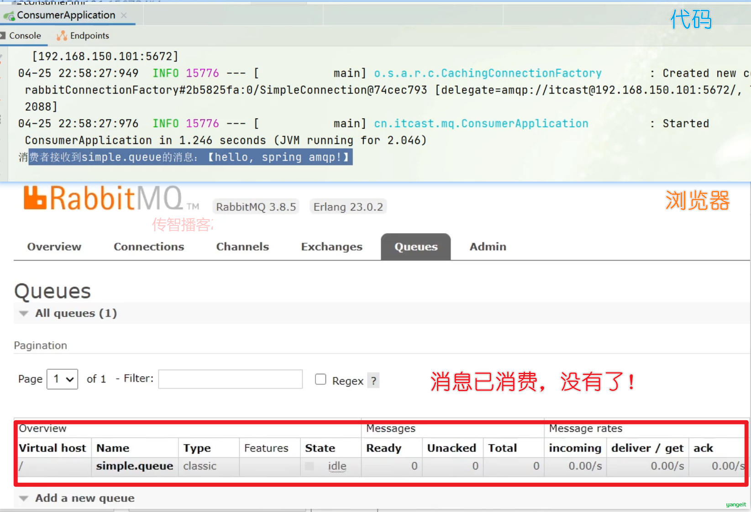The height and width of the screenshot is (512, 751).
Task: Click the RabbitMQ 3.8.5 version badge
Action: click(x=256, y=207)
